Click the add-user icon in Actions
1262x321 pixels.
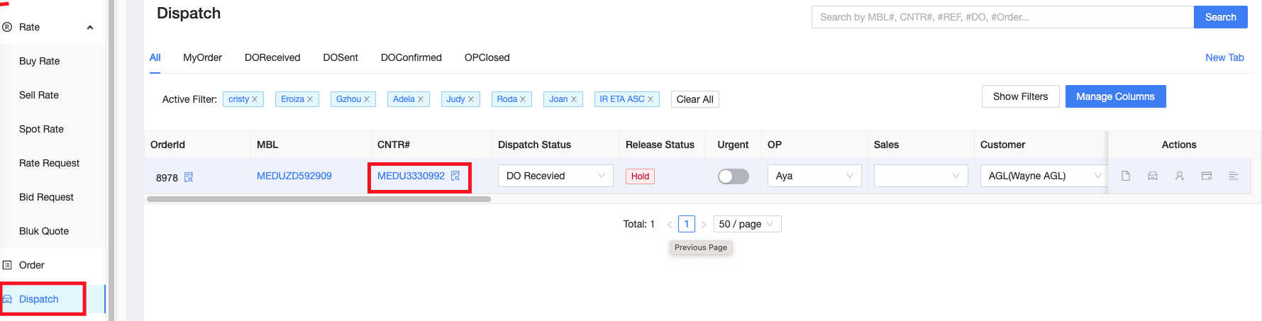point(1180,176)
